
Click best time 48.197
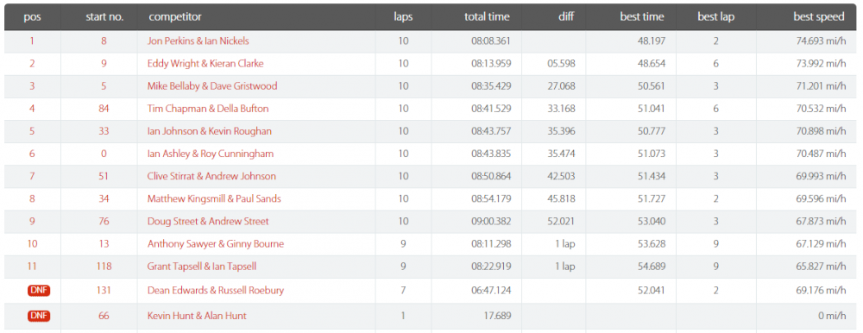[652, 41]
